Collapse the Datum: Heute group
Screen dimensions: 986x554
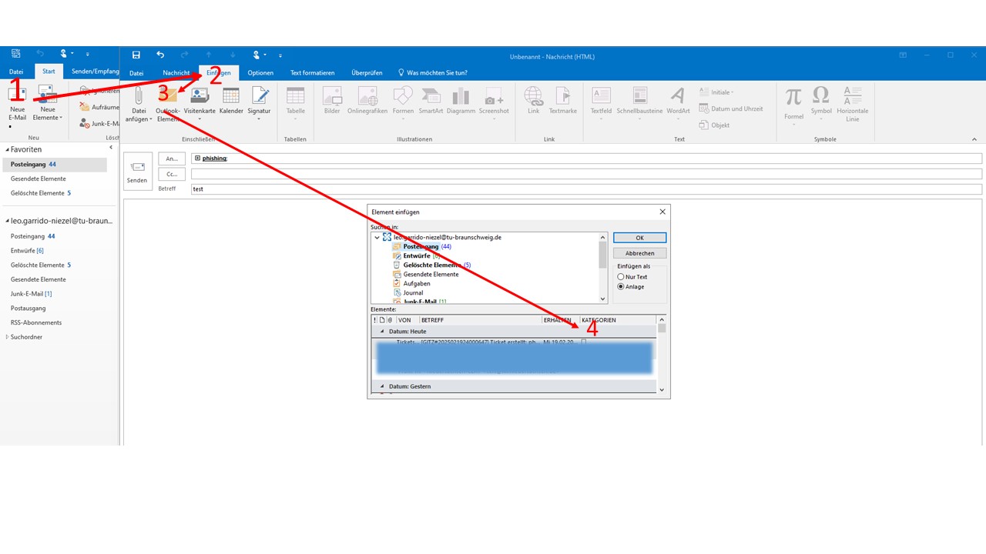[382, 332]
